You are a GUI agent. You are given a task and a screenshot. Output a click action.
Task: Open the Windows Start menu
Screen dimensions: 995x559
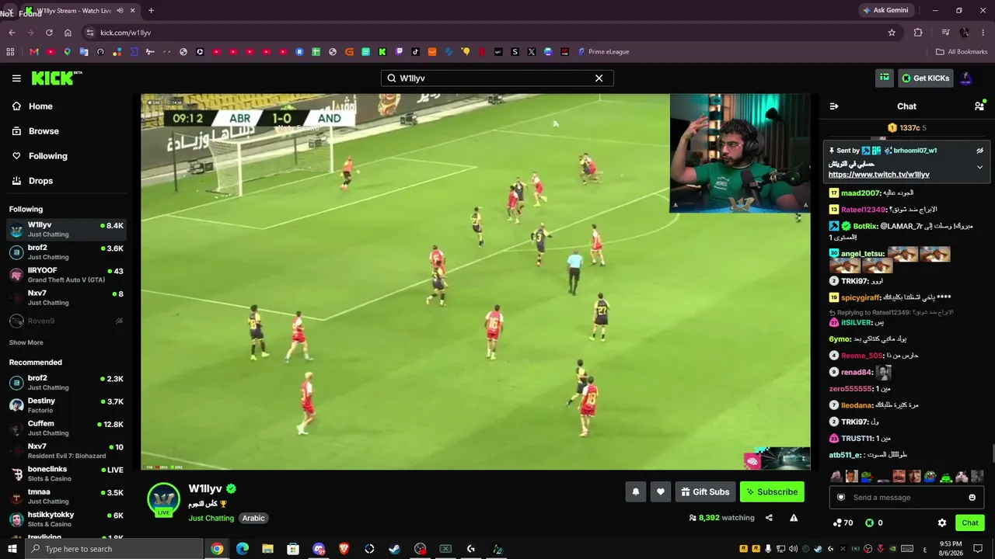point(12,549)
